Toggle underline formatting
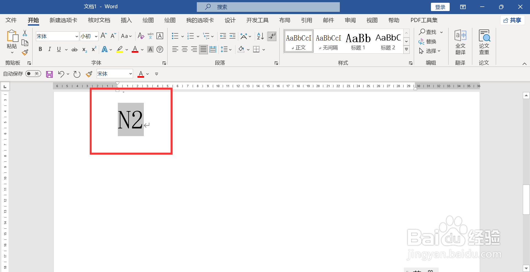 click(59, 49)
